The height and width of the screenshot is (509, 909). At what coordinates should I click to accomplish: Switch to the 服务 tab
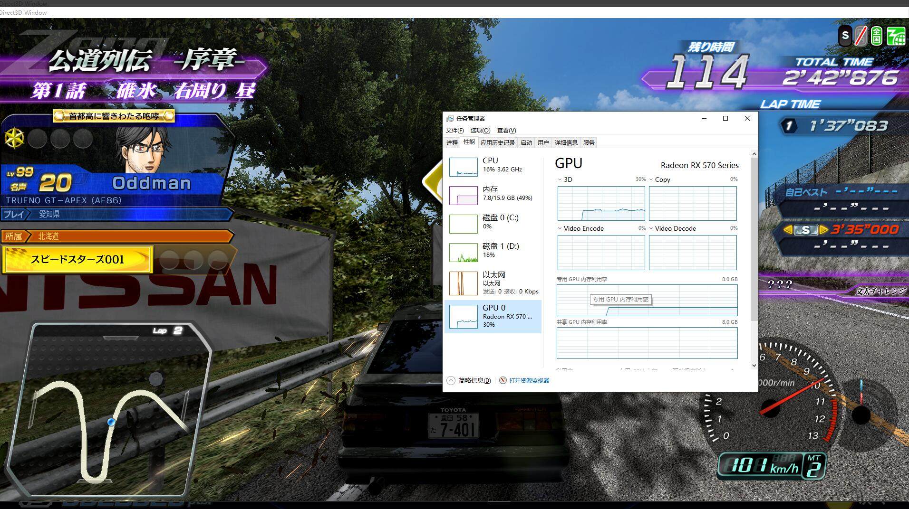[589, 142]
